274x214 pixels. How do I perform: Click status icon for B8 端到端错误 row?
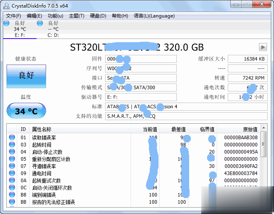[x=12, y=195]
